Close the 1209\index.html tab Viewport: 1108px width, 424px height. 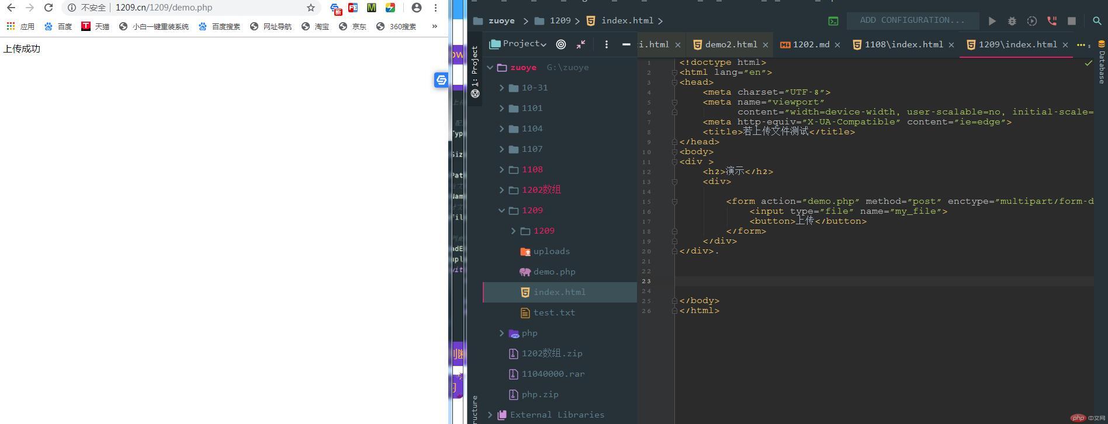coord(1065,44)
